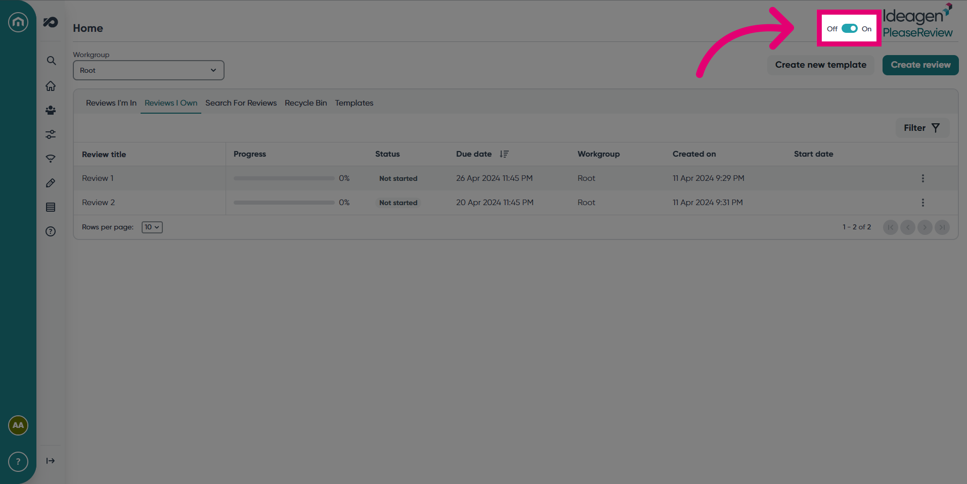Click Review 2 progress bar
This screenshot has height=484, width=967.
(284, 203)
